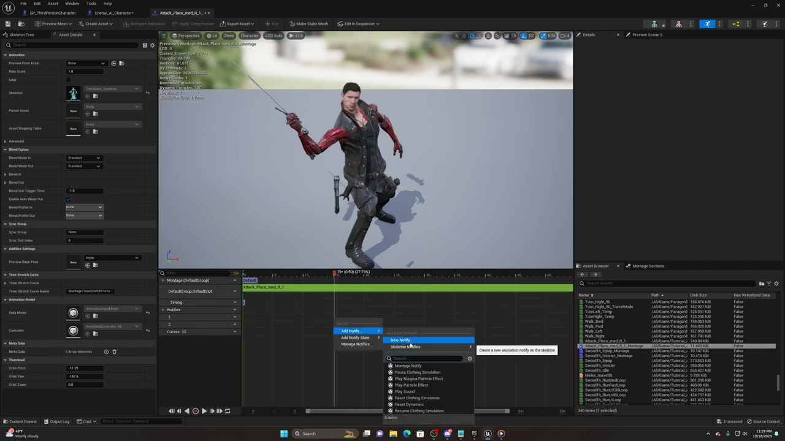This screenshot has width=785, height=441.
Task: Open Montage (DefaultGroup) track dropdown arrow
Action: click(234, 281)
